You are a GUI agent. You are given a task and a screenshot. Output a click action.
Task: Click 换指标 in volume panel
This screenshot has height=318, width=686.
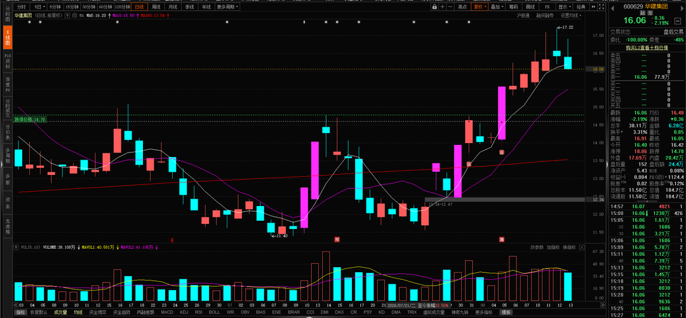point(569,247)
